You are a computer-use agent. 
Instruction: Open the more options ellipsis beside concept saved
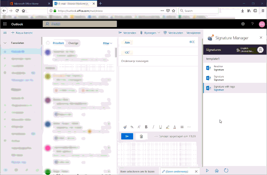[x=156, y=136]
